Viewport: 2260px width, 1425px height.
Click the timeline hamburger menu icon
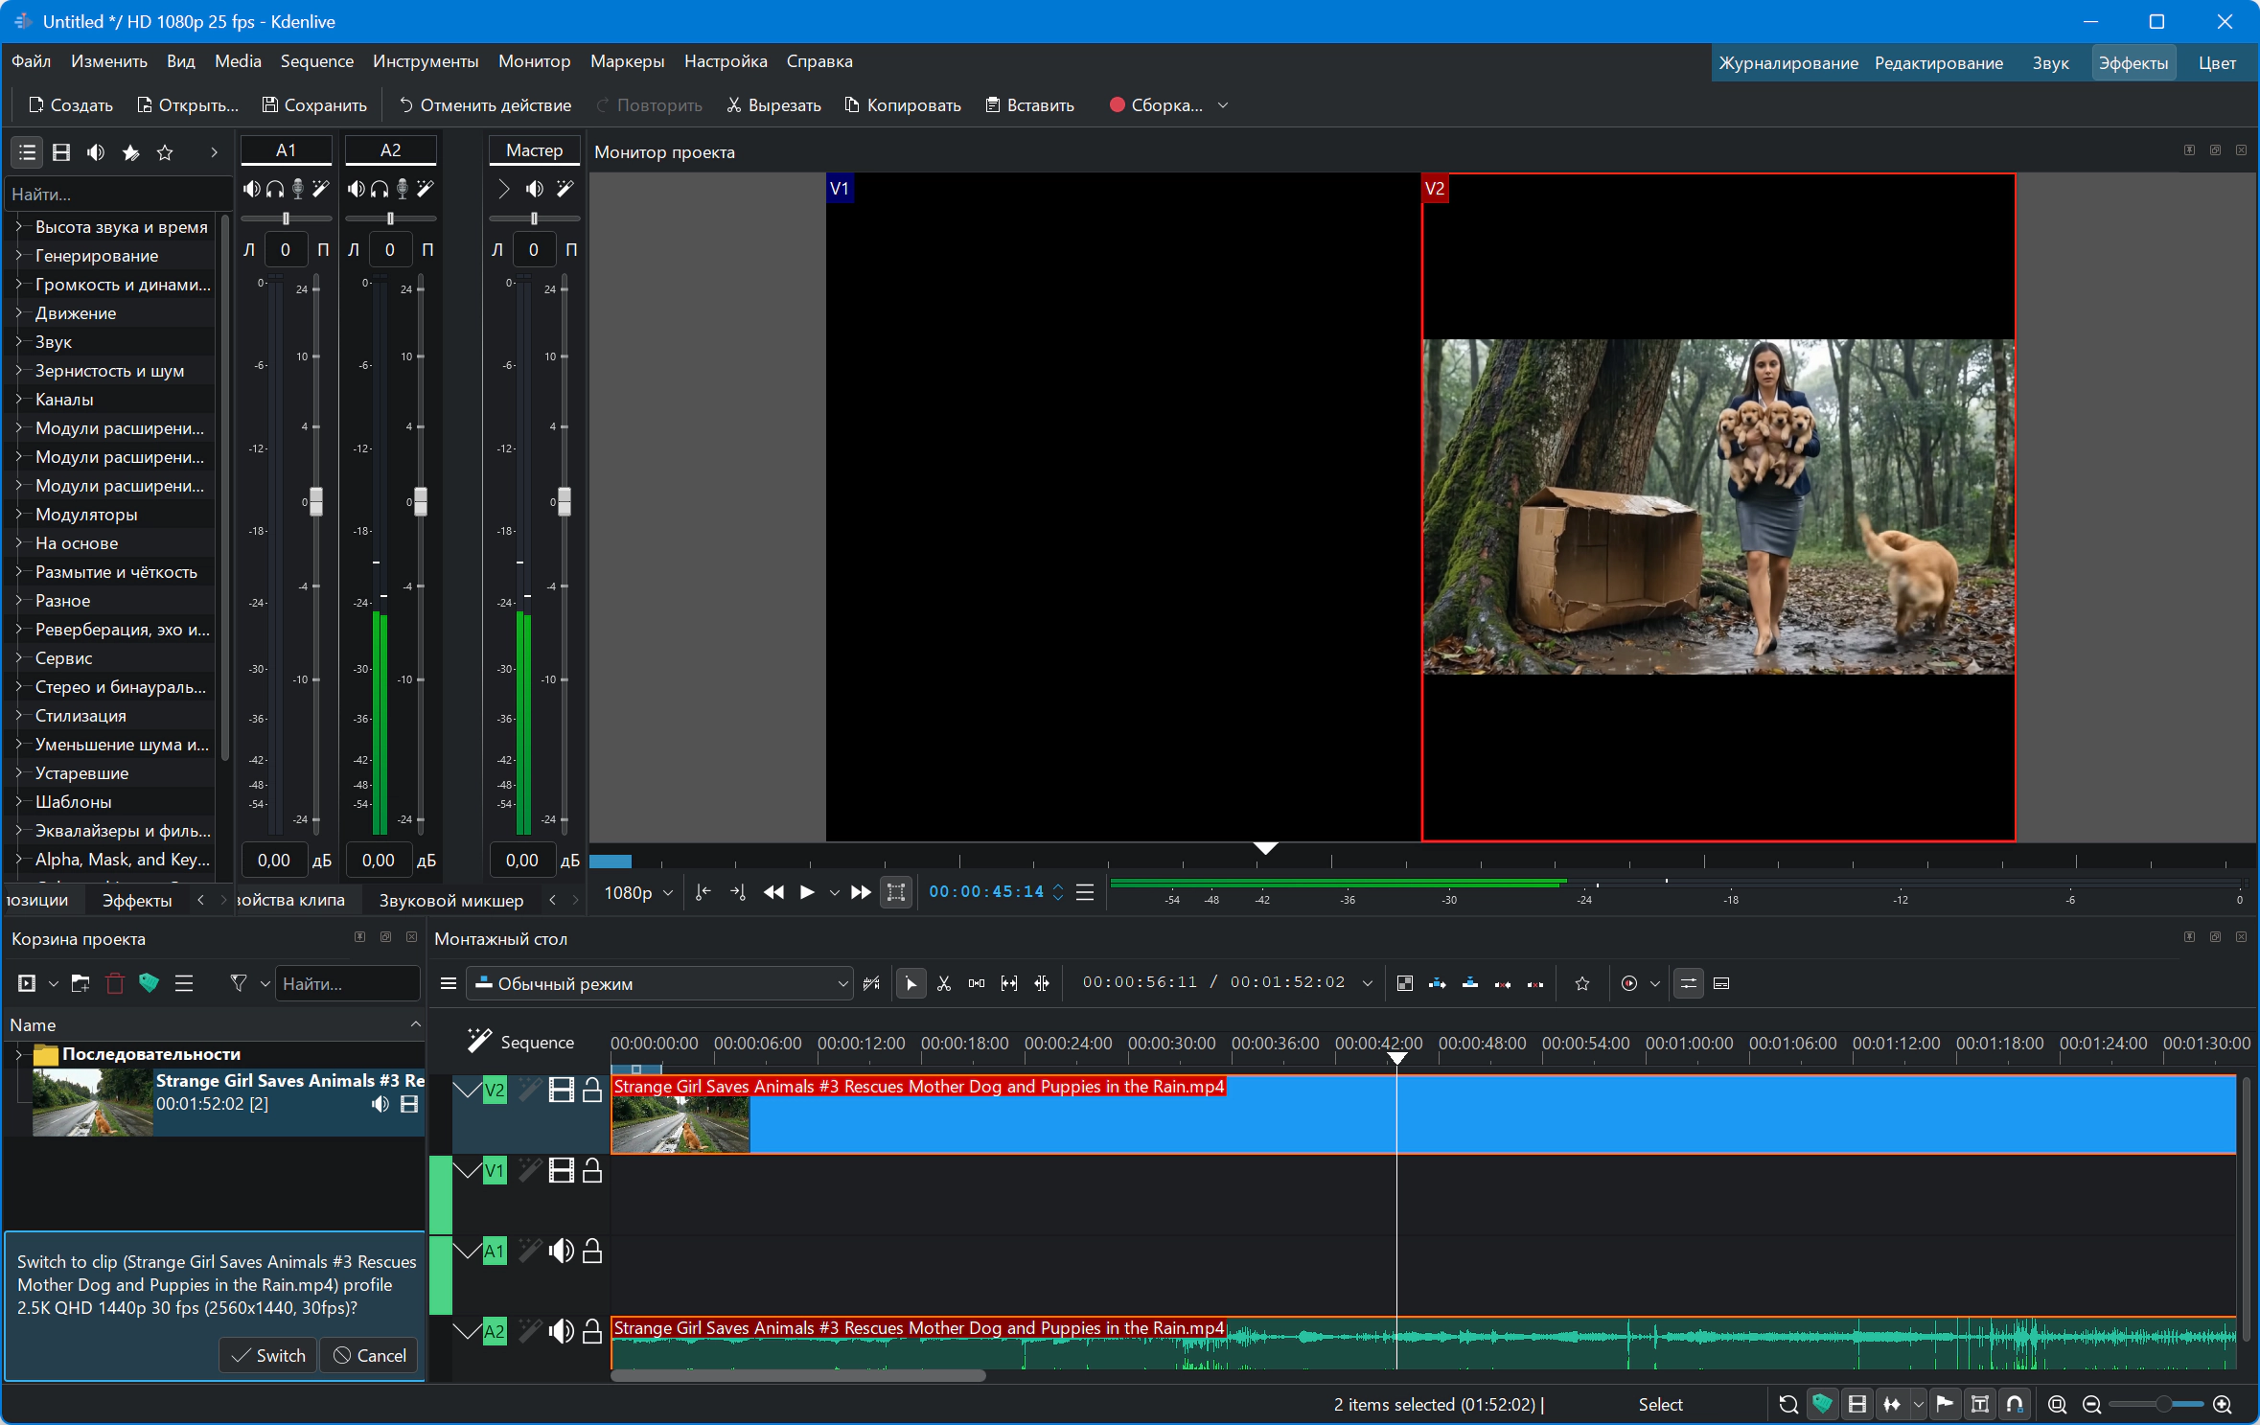tap(448, 984)
